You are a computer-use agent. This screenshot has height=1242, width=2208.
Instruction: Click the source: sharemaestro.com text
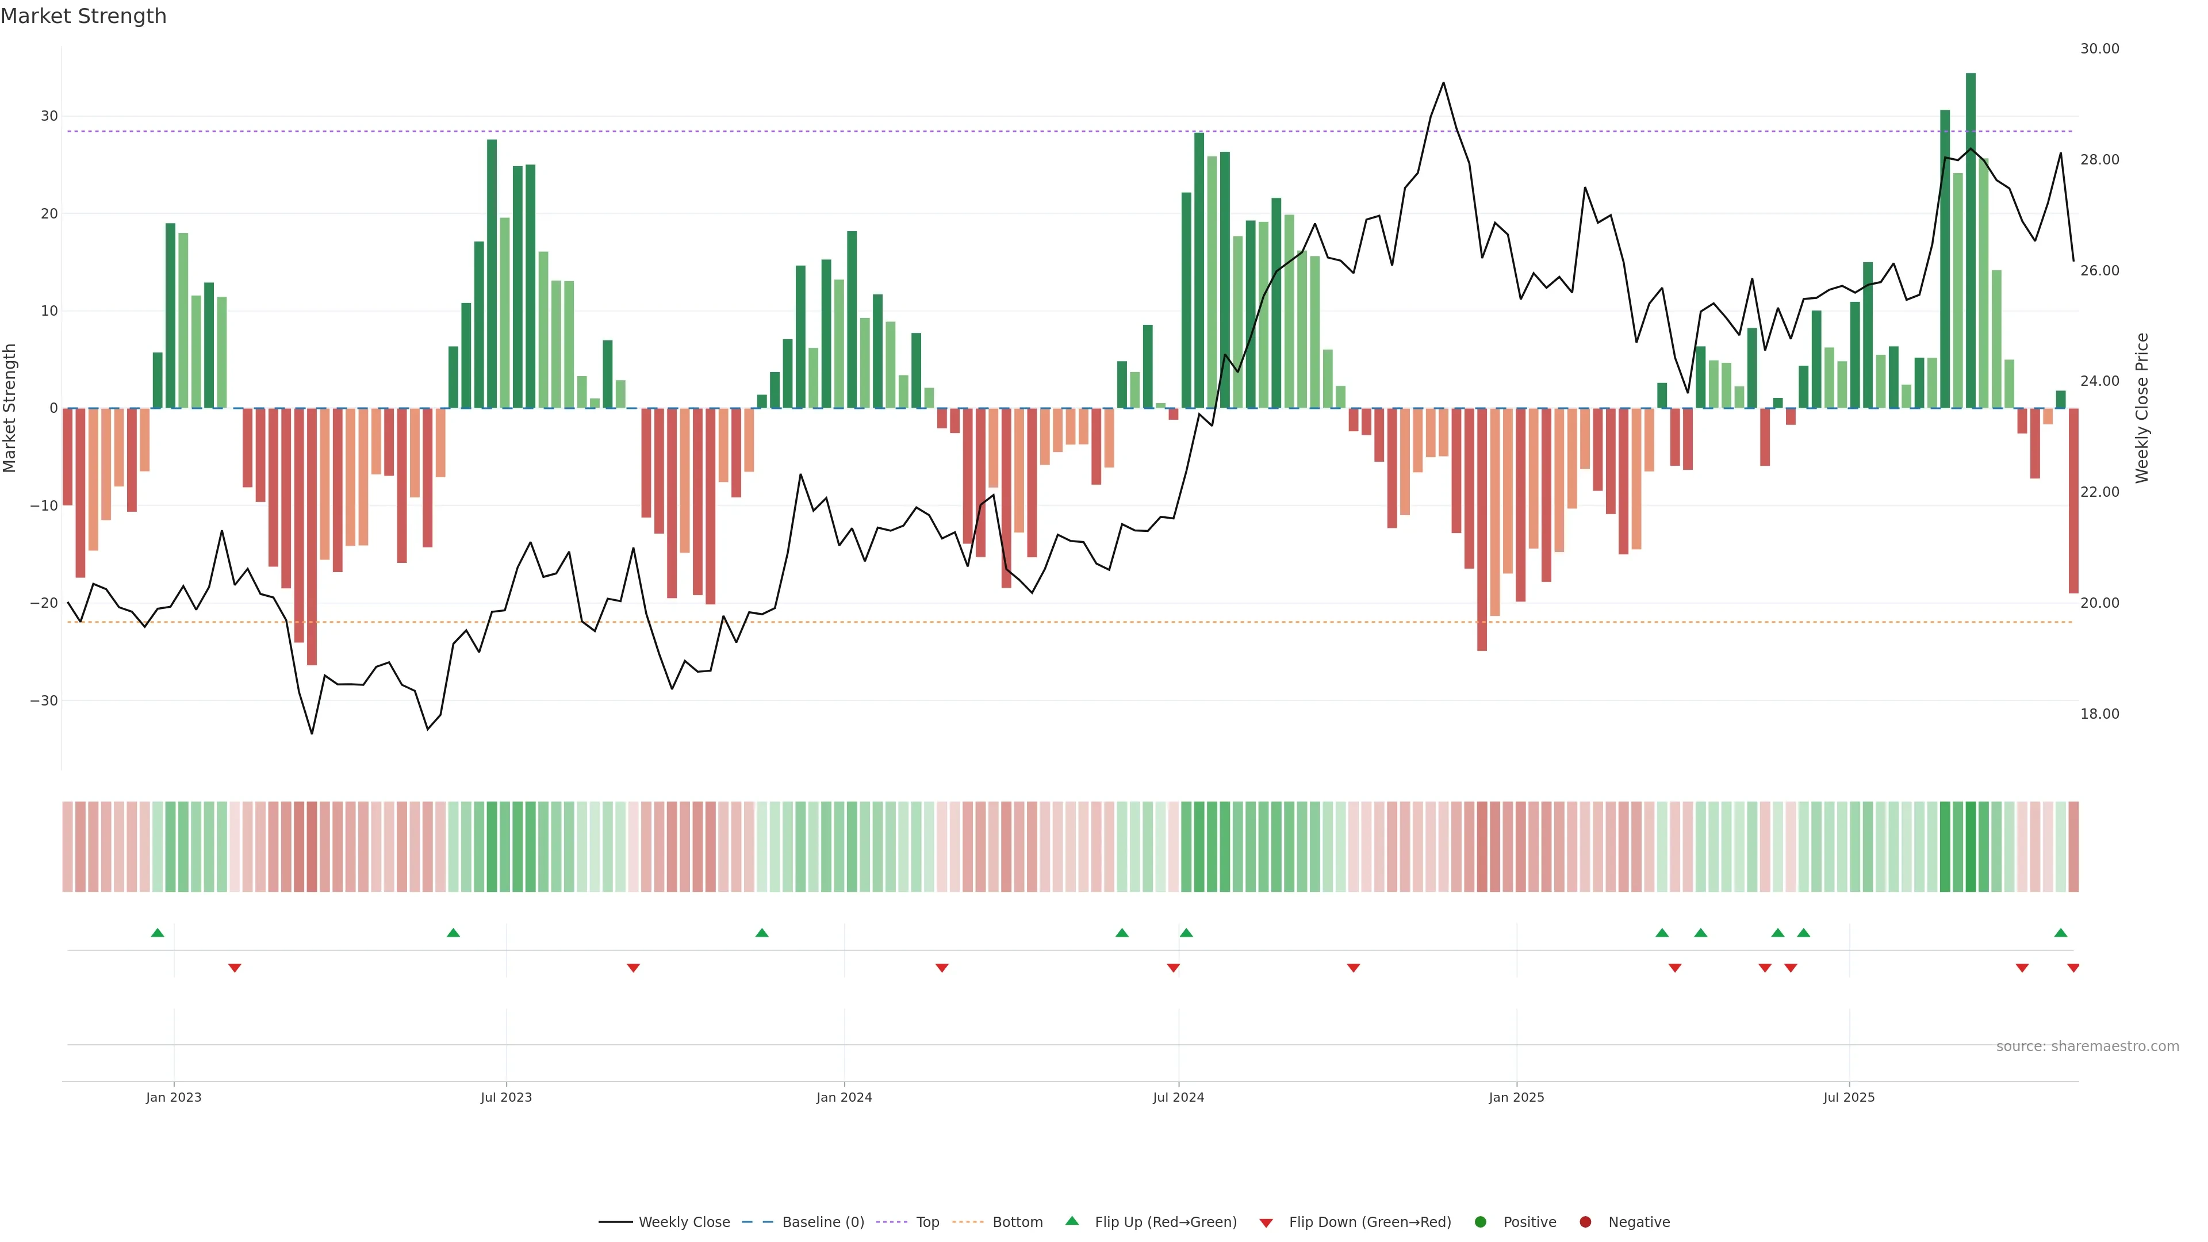tap(2087, 1046)
